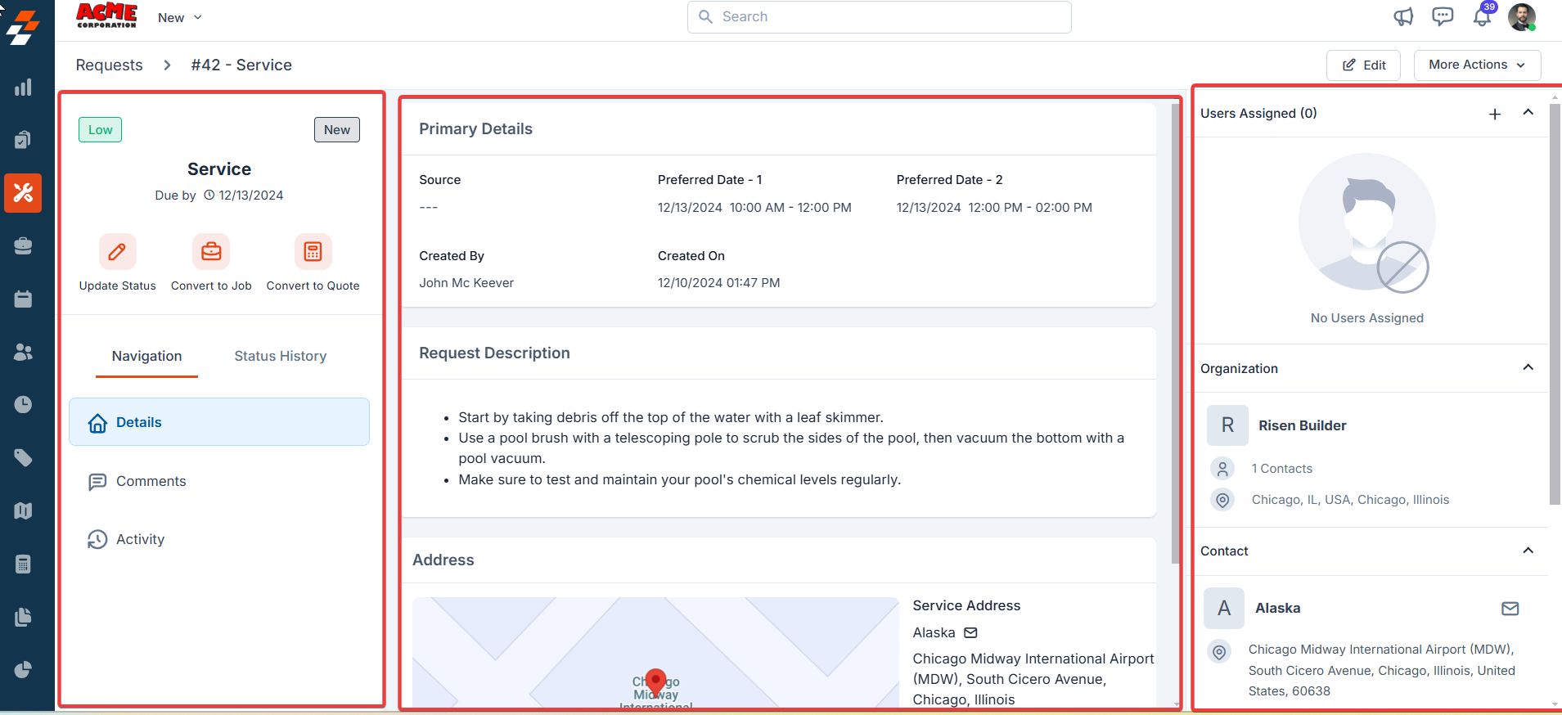Viewport: 1562px width, 715px height.
Task: Open the dashboard bar chart sidebar icon
Action: (x=23, y=88)
